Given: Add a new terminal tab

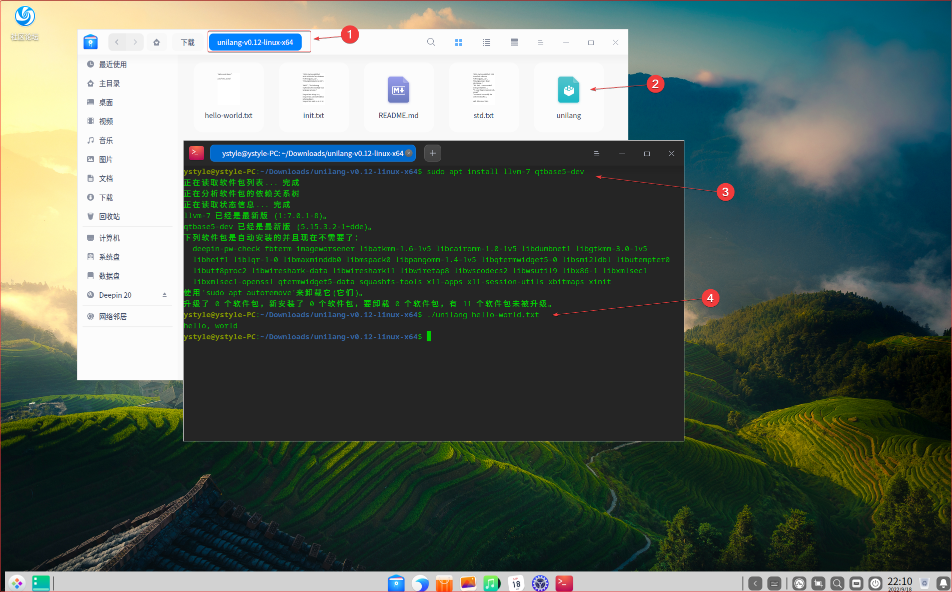Looking at the screenshot, I should coord(433,154).
